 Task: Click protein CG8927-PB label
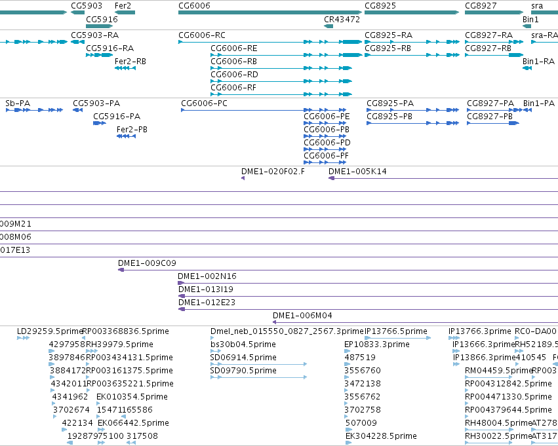point(490,117)
